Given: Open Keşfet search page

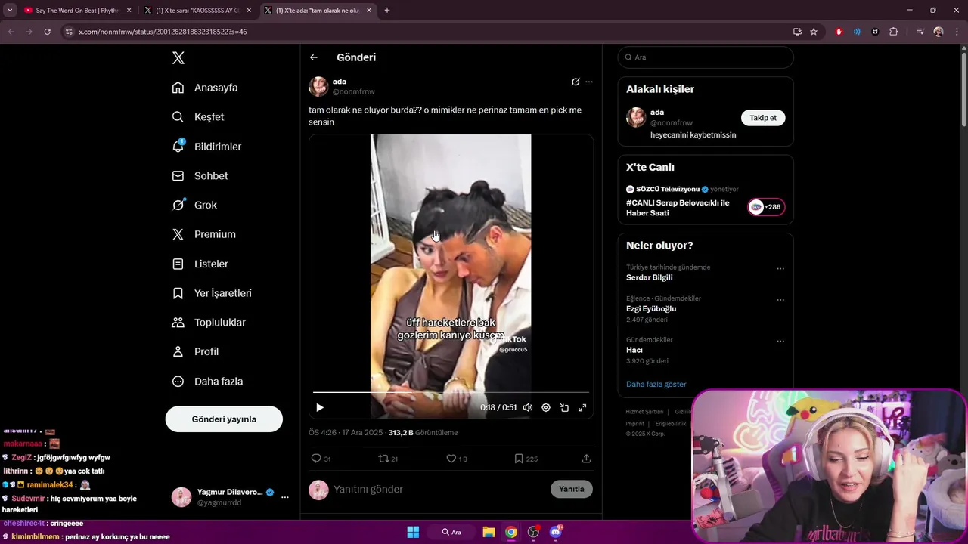Looking at the screenshot, I should [x=198, y=117].
